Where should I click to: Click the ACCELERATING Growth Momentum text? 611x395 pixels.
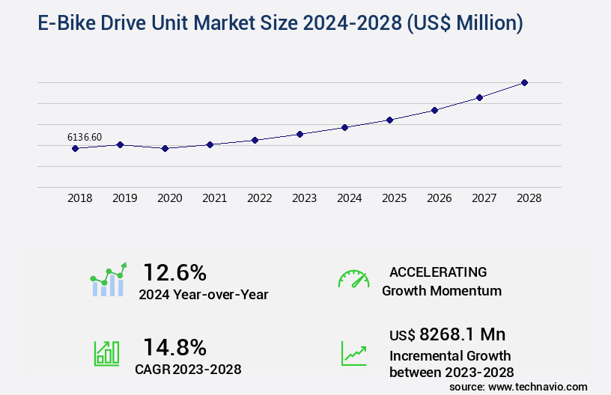point(440,281)
